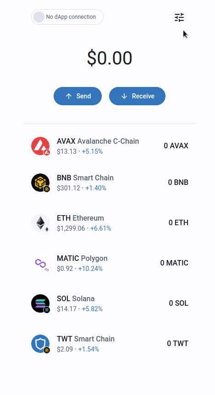
Task: Open the SOL Solana asset
Action: [110, 303]
